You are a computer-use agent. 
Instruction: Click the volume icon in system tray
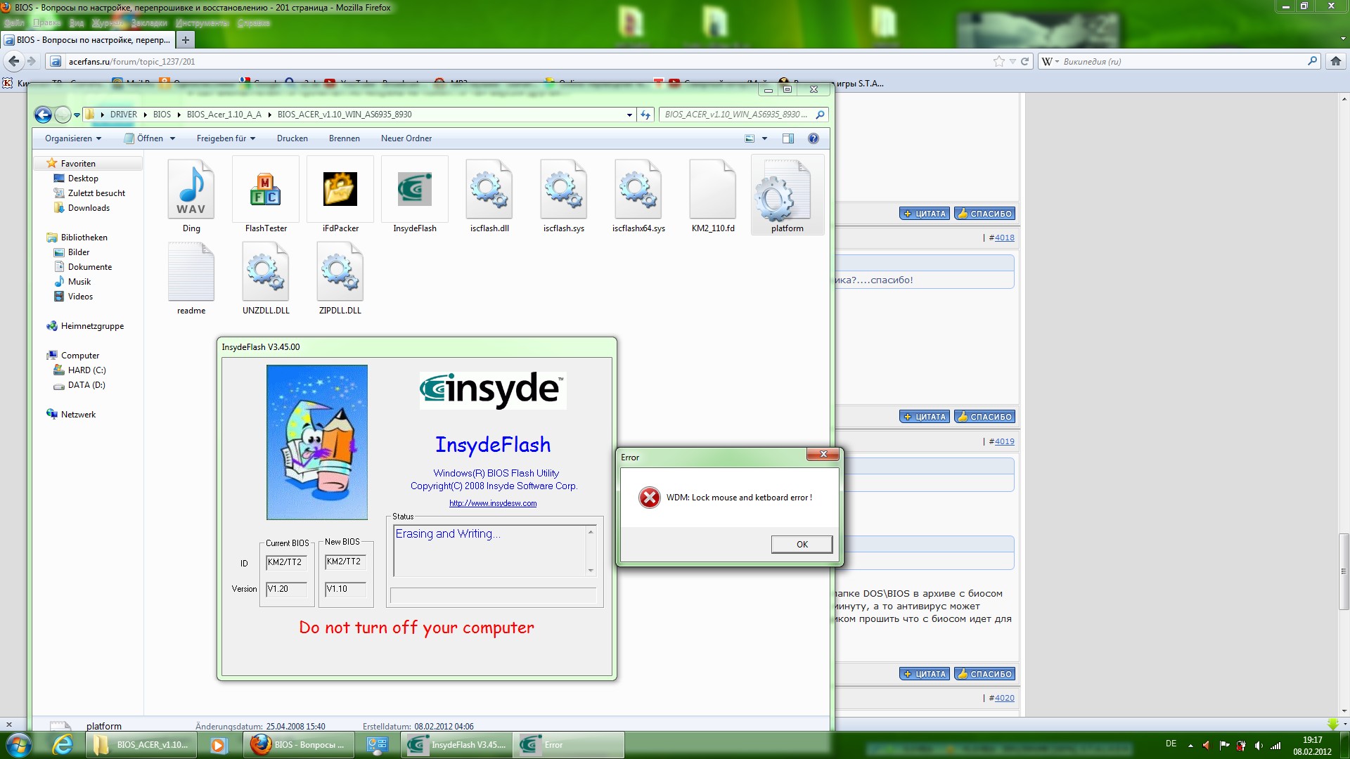pyautogui.click(x=1259, y=745)
